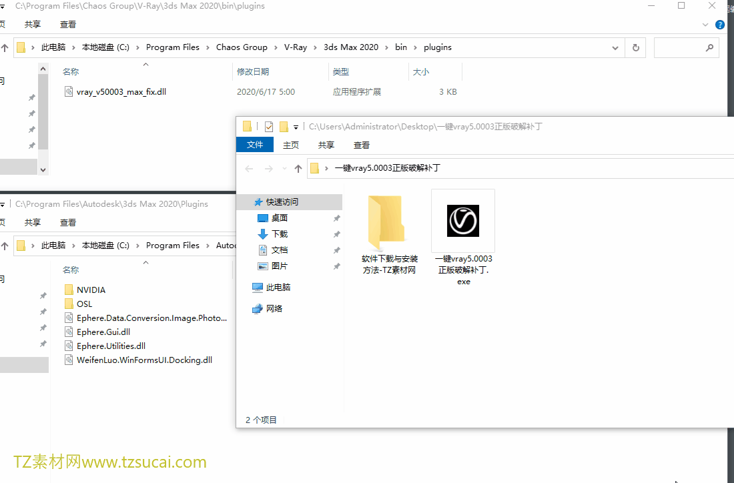Expand the ribbon in V-Ray plugins window
The height and width of the screenshot is (483, 734).
[x=705, y=25]
